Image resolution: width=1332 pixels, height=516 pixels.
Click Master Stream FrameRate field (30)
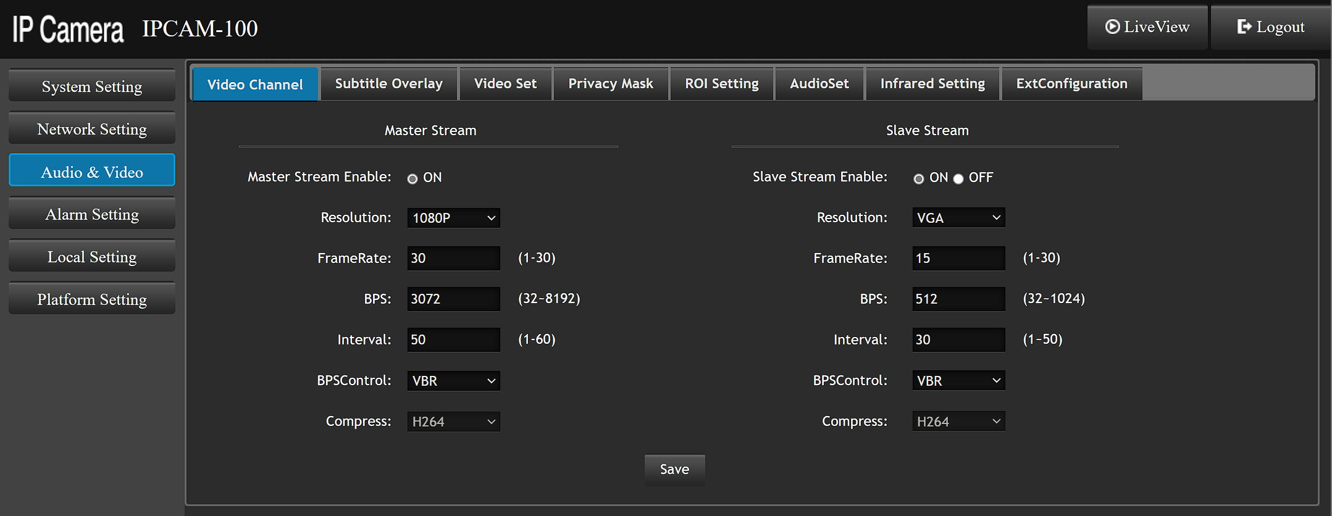pos(454,258)
